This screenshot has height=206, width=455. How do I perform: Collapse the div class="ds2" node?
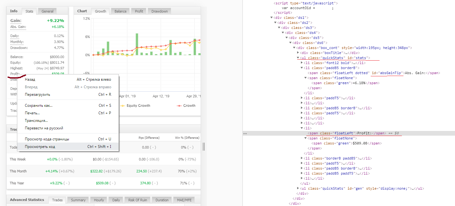click(275, 23)
